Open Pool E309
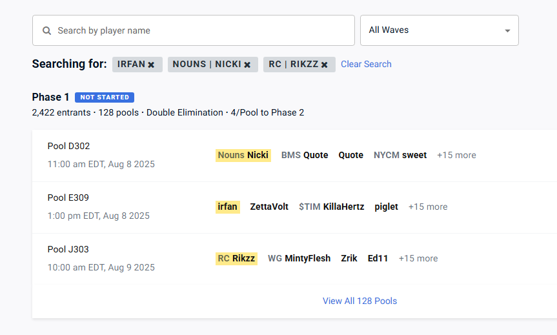This screenshot has height=335, width=557. click(x=68, y=198)
